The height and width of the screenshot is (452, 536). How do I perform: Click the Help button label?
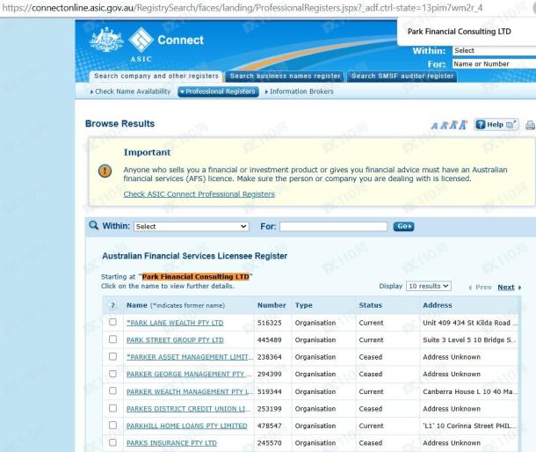(x=495, y=125)
